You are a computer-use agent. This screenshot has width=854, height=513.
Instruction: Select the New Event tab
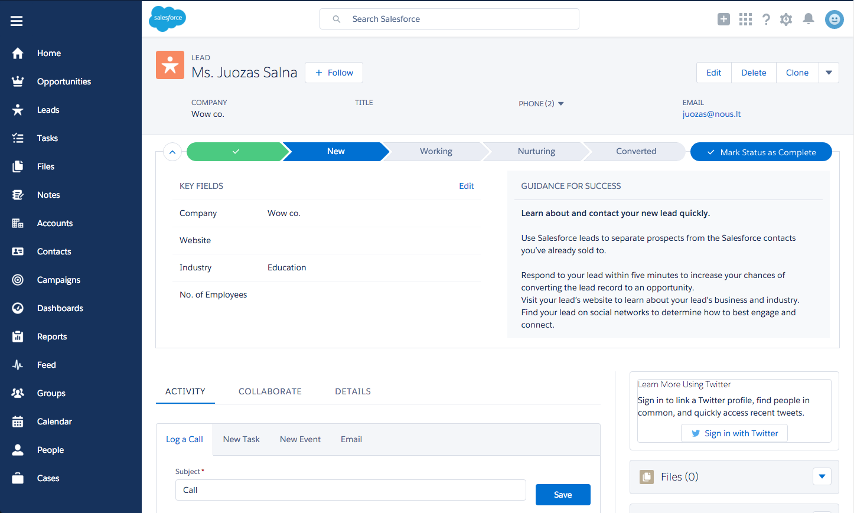(x=300, y=439)
